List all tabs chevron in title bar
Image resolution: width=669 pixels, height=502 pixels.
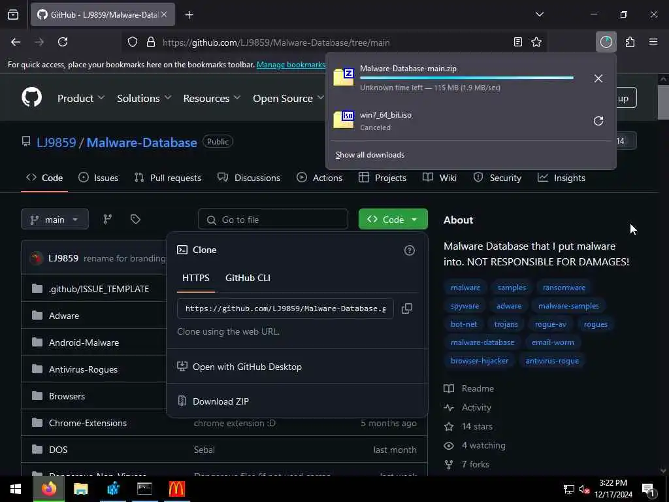[539, 14]
